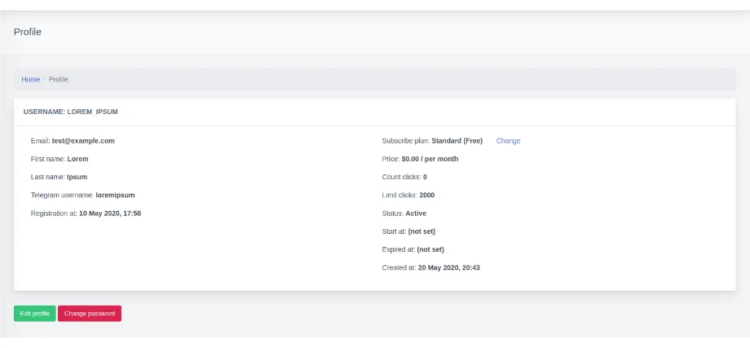Click the Home breadcrumb link
The image size is (750, 348).
click(30, 80)
